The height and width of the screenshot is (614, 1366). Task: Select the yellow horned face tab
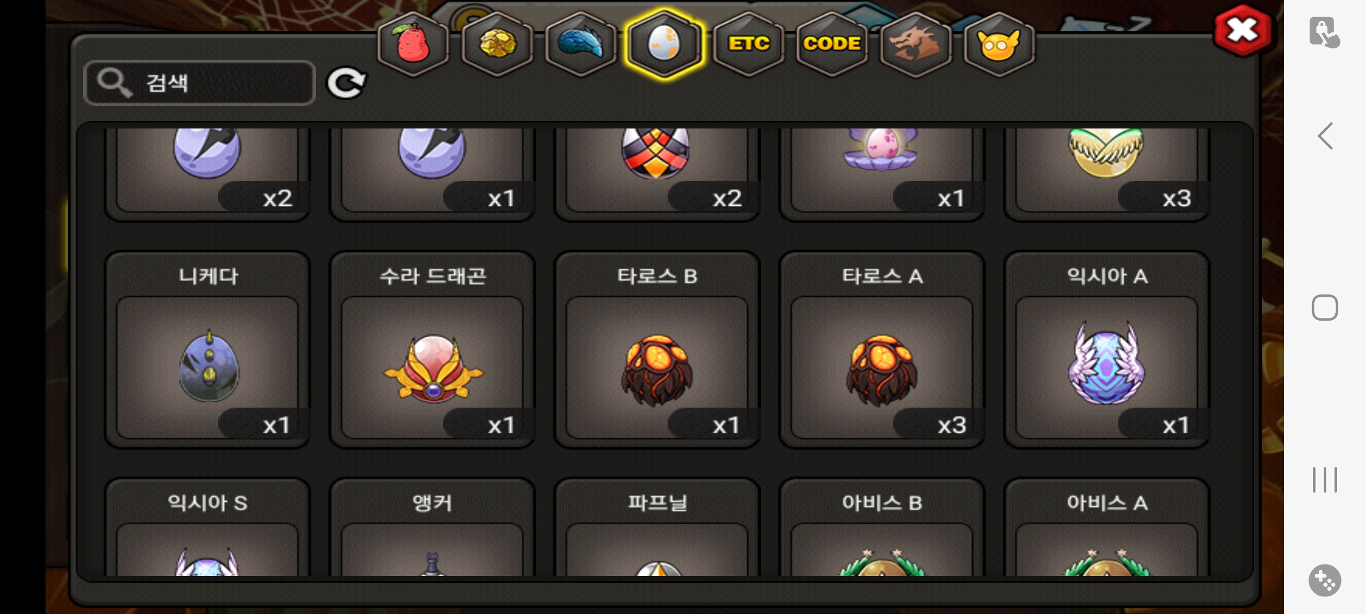[999, 44]
